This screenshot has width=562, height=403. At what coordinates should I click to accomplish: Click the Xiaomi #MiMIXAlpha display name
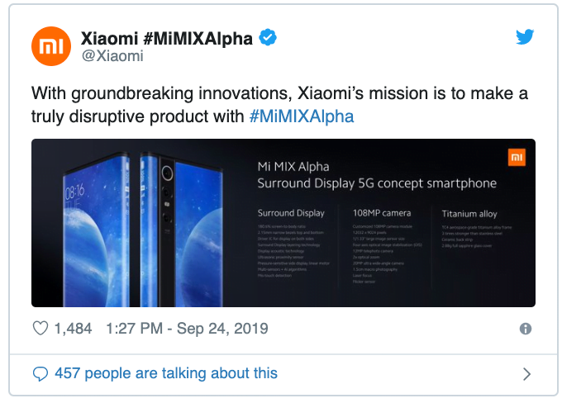coord(167,38)
